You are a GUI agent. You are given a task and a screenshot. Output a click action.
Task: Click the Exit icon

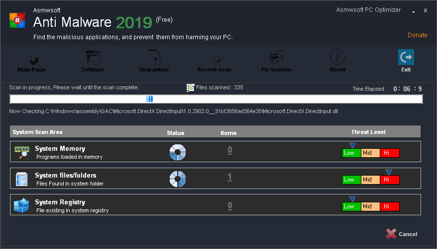(x=406, y=57)
